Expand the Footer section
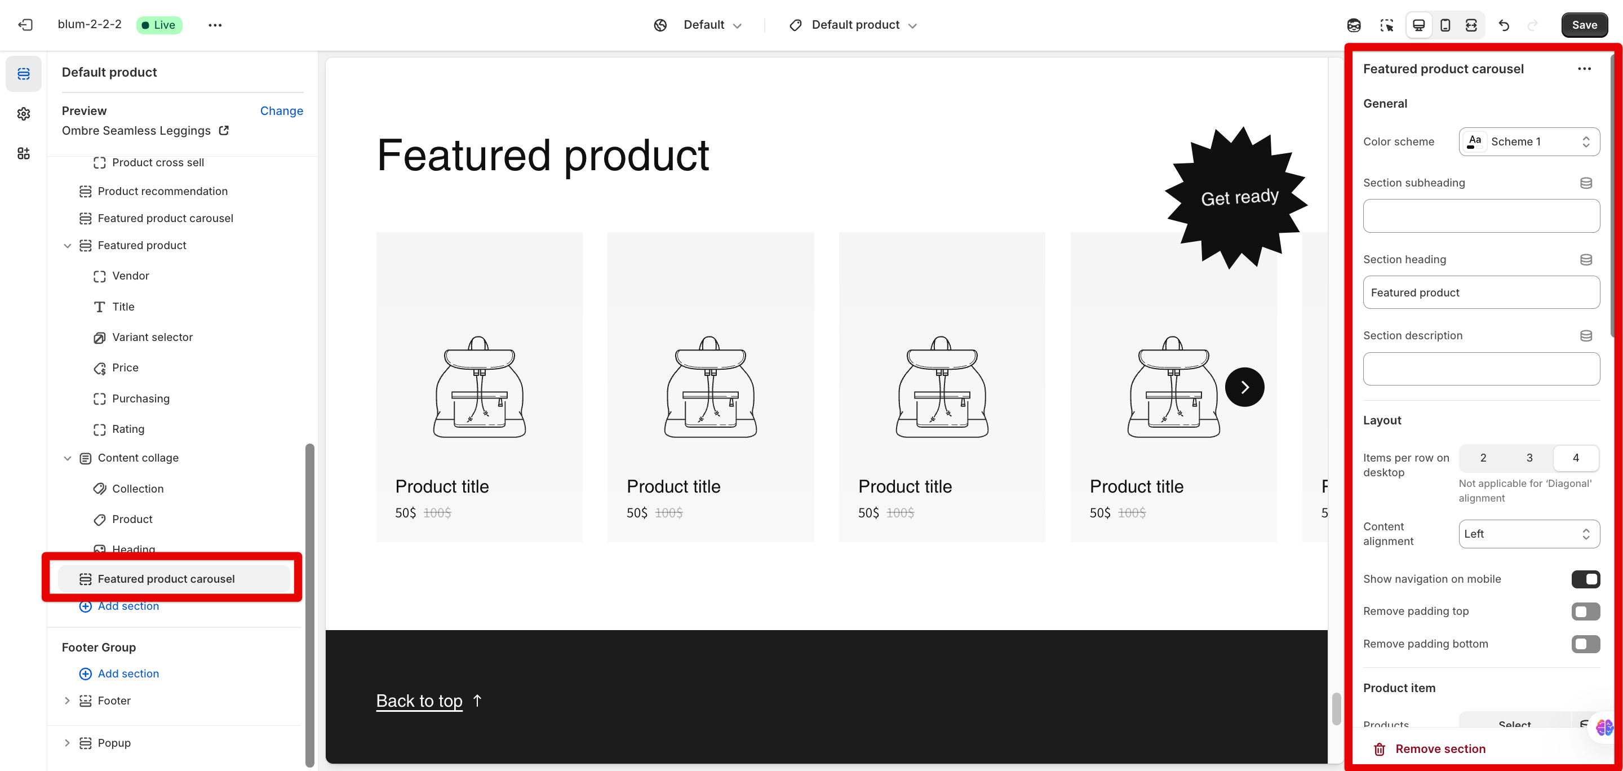The image size is (1623, 771). click(x=68, y=701)
